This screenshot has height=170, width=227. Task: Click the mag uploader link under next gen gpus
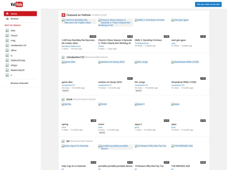tap(173, 43)
